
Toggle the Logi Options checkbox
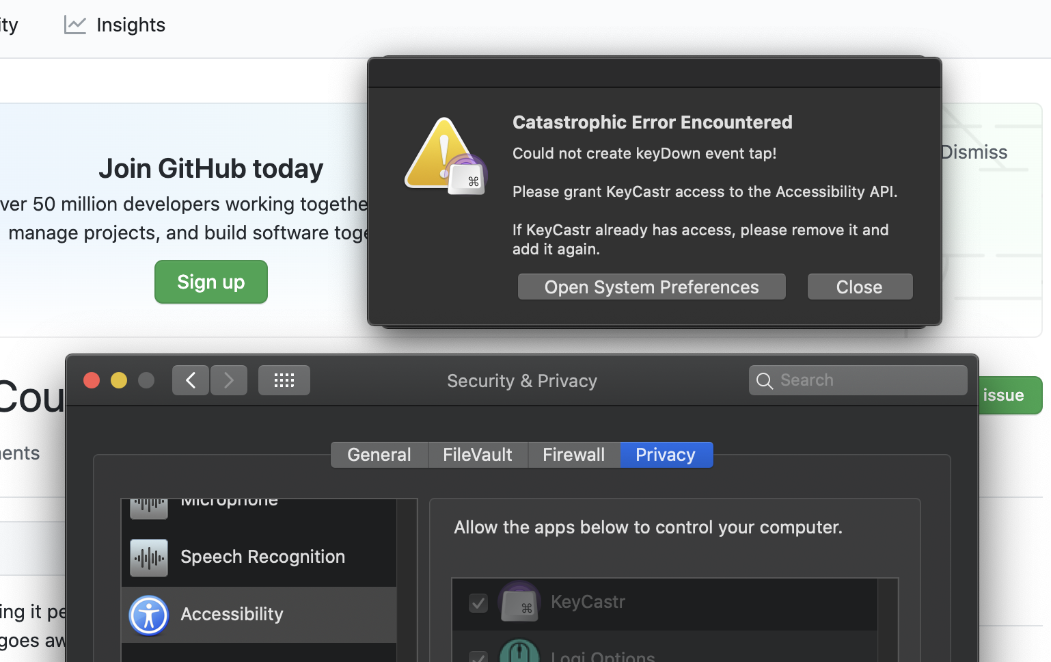478,657
